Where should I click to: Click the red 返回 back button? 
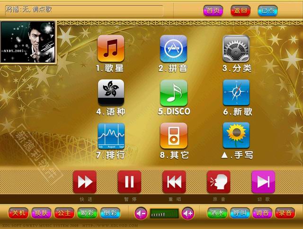(241, 10)
